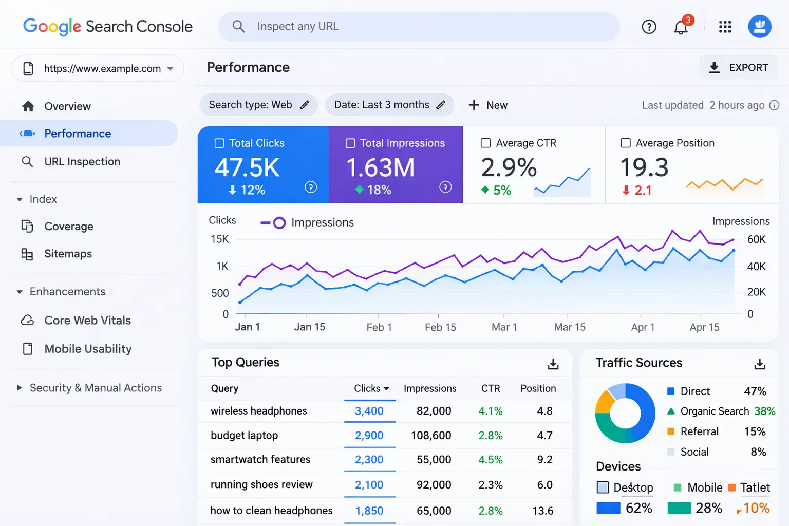Click the EXPORT button
The image size is (789, 526).
coord(738,68)
